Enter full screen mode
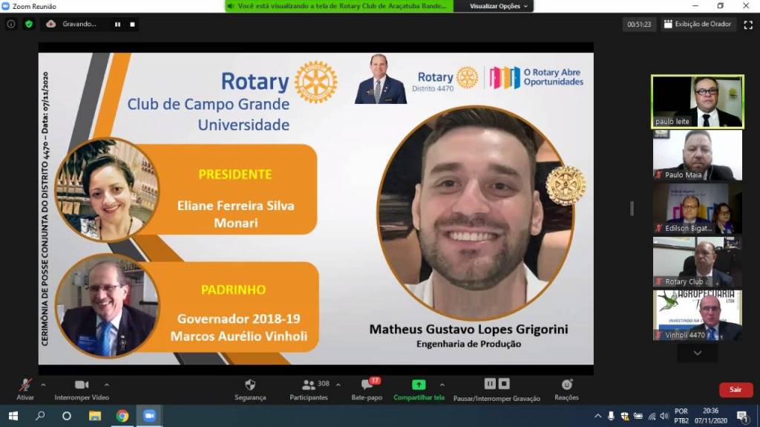Screen dimensions: 760x427 [748, 25]
